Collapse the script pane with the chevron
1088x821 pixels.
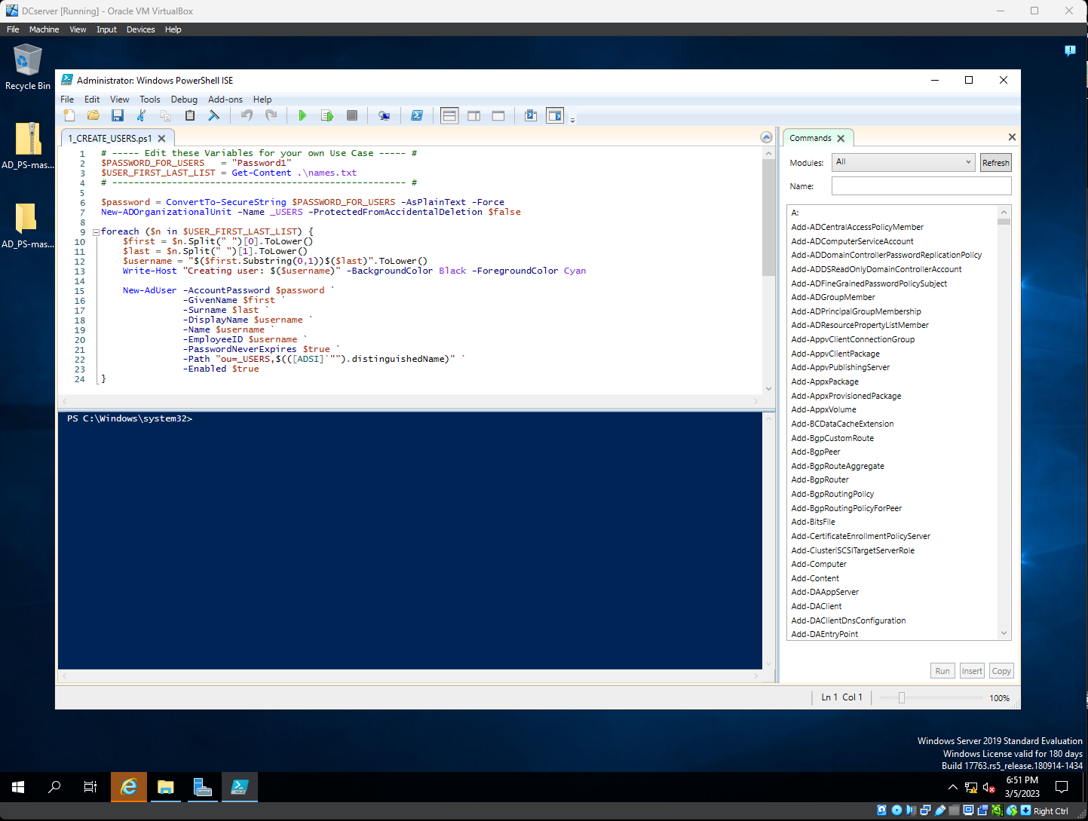tap(766, 136)
